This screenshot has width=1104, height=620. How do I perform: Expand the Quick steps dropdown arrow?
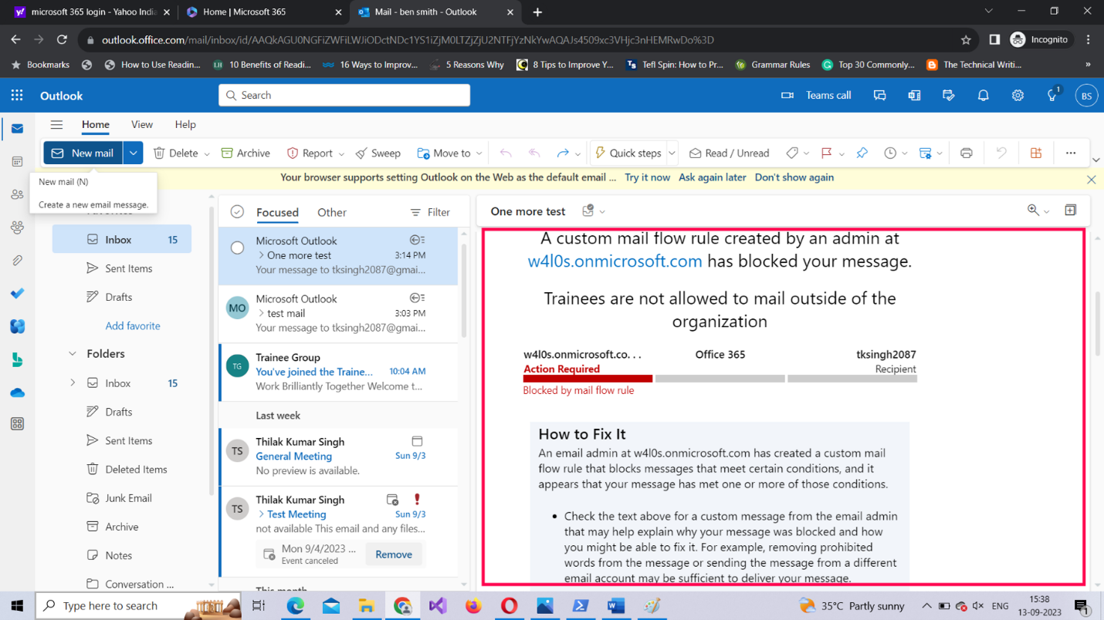[x=672, y=153]
